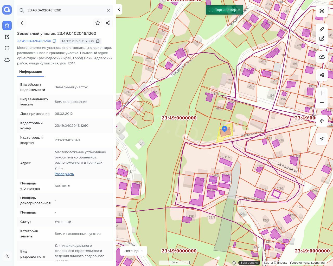
Task: Click the blue parcel marker pin
Action: pos(225,129)
